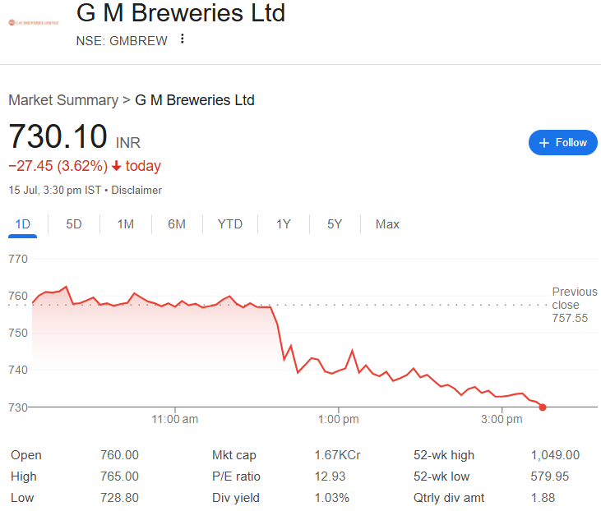Click the chart at the 1:00 pm marker
Screen dimensions: 601x511
click(x=339, y=371)
